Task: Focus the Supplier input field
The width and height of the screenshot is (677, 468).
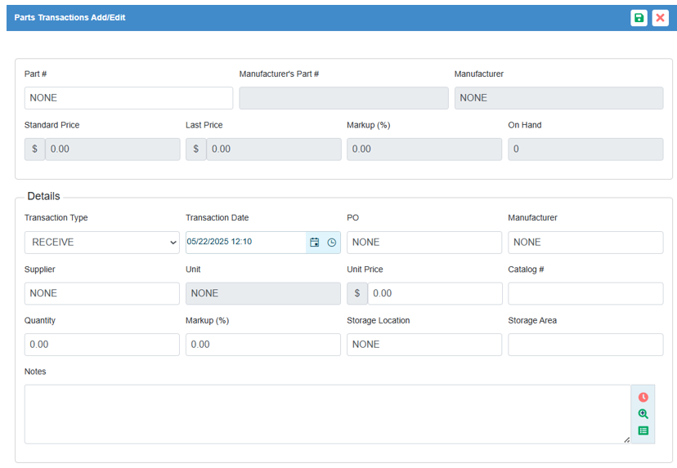Action: (x=101, y=293)
